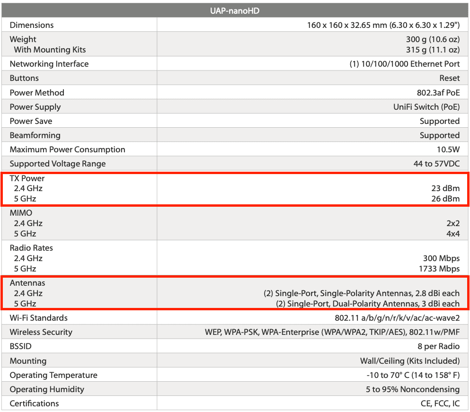Viewport: 470px width, 412px height.
Task: Select the 2x2 MIMO value
Action: 453,223
